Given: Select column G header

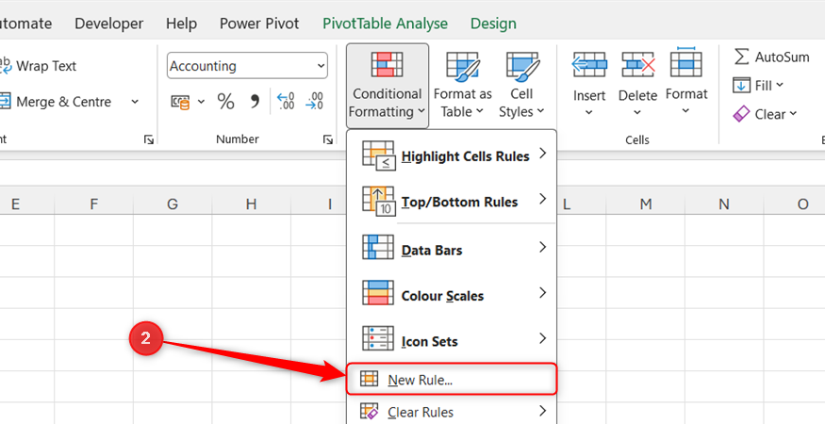Looking at the screenshot, I should 172,204.
